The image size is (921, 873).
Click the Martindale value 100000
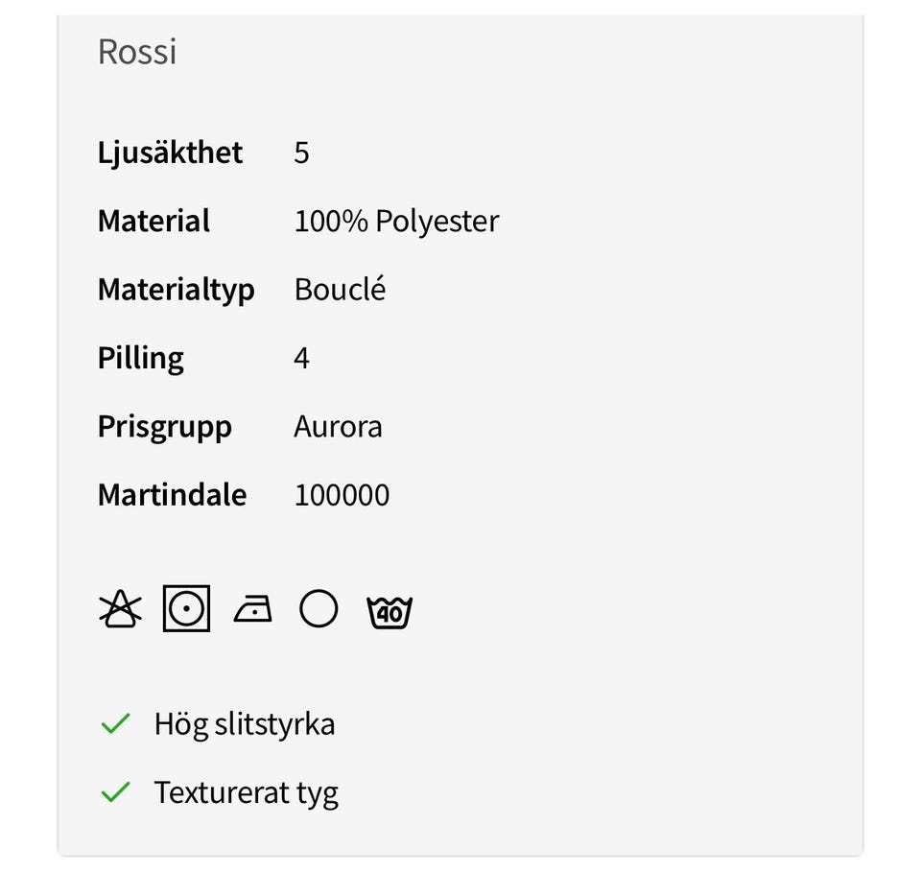(x=342, y=495)
